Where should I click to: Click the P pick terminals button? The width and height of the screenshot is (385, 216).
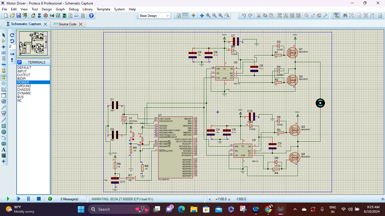click(19, 62)
